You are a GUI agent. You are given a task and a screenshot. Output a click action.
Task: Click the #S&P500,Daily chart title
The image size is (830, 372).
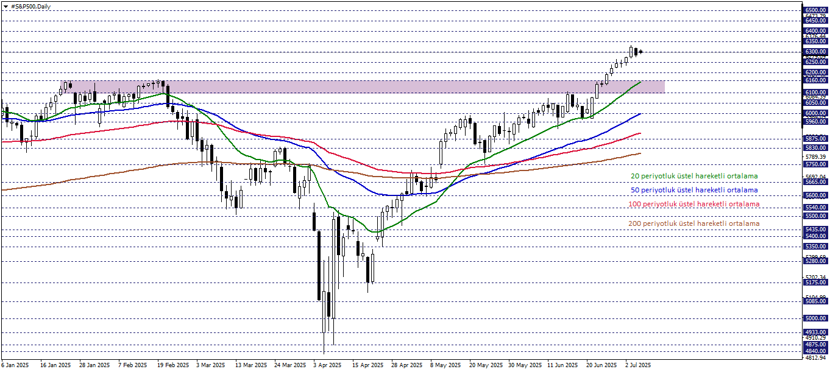(x=30, y=6)
